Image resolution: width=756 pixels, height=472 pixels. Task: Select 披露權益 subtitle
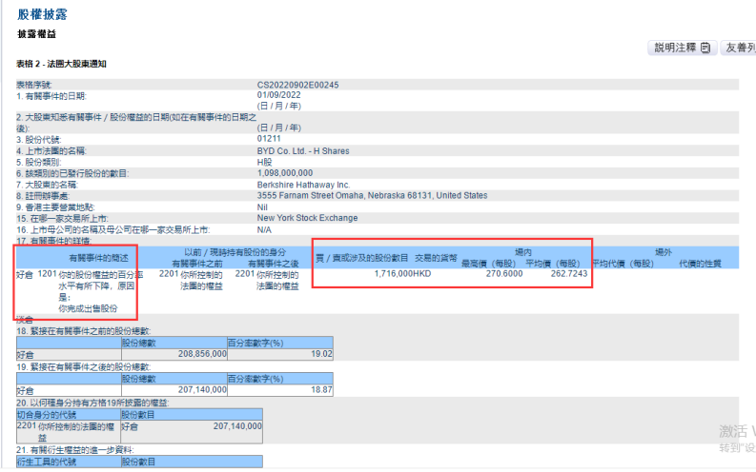(36, 34)
